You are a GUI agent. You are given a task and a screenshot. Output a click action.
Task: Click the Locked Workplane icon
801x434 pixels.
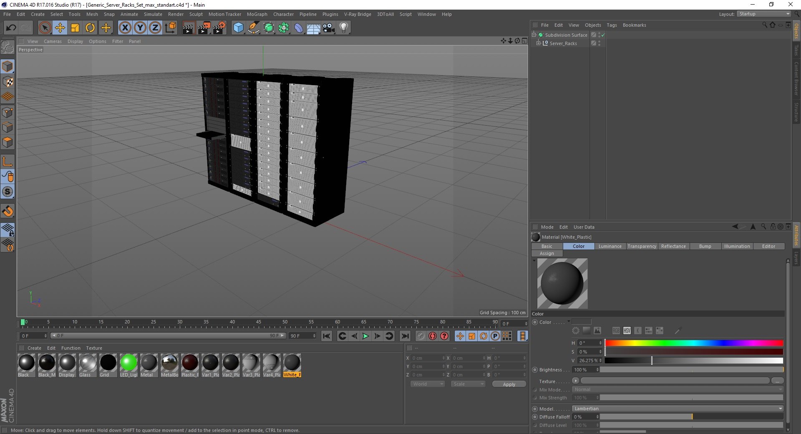(8, 230)
